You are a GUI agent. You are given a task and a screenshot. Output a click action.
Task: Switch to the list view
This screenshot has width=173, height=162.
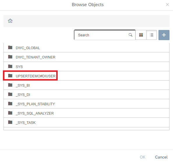pyautogui.click(x=152, y=35)
